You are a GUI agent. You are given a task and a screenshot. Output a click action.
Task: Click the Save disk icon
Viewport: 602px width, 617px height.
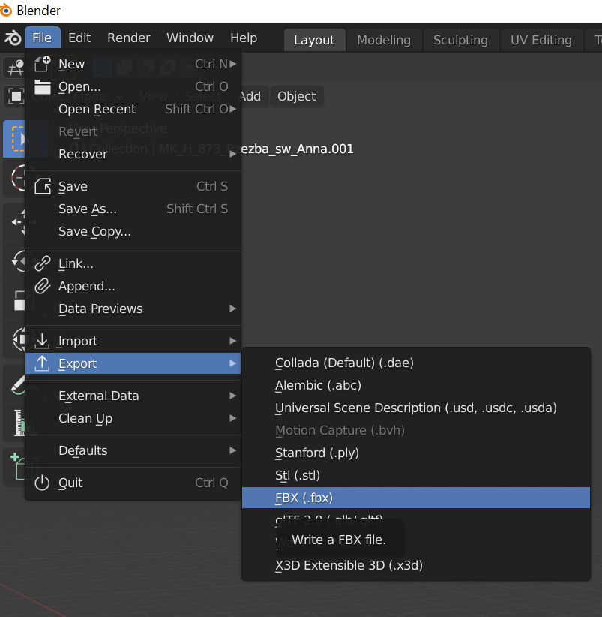pos(43,186)
